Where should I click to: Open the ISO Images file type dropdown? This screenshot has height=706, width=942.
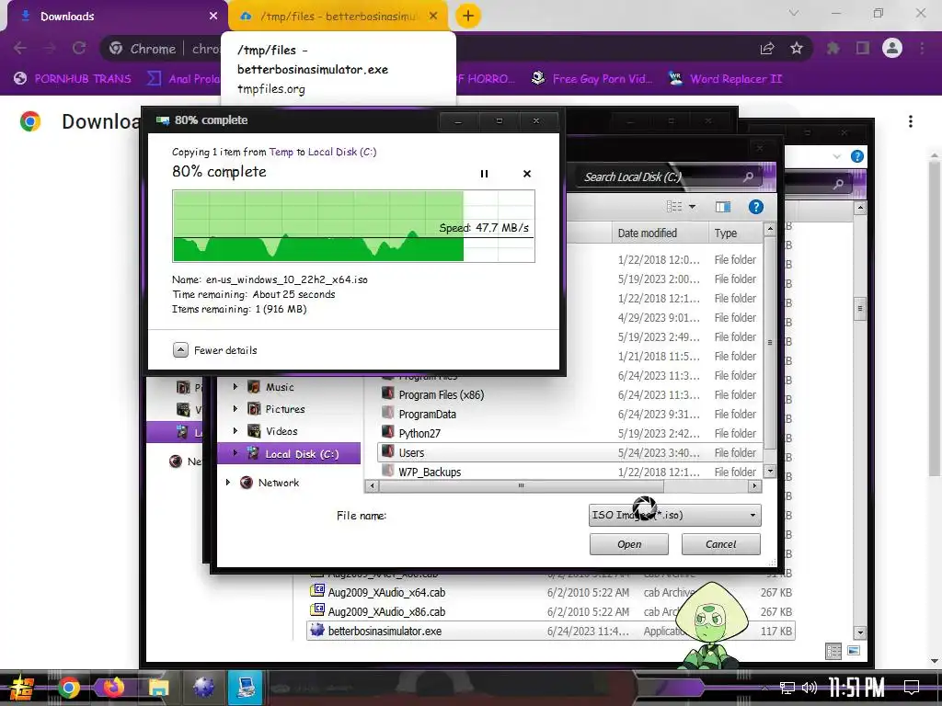click(674, 515)
